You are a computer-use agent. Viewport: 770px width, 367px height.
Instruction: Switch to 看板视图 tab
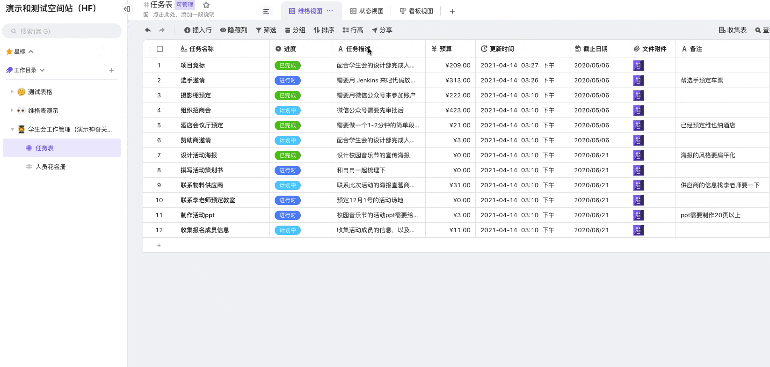416,11
